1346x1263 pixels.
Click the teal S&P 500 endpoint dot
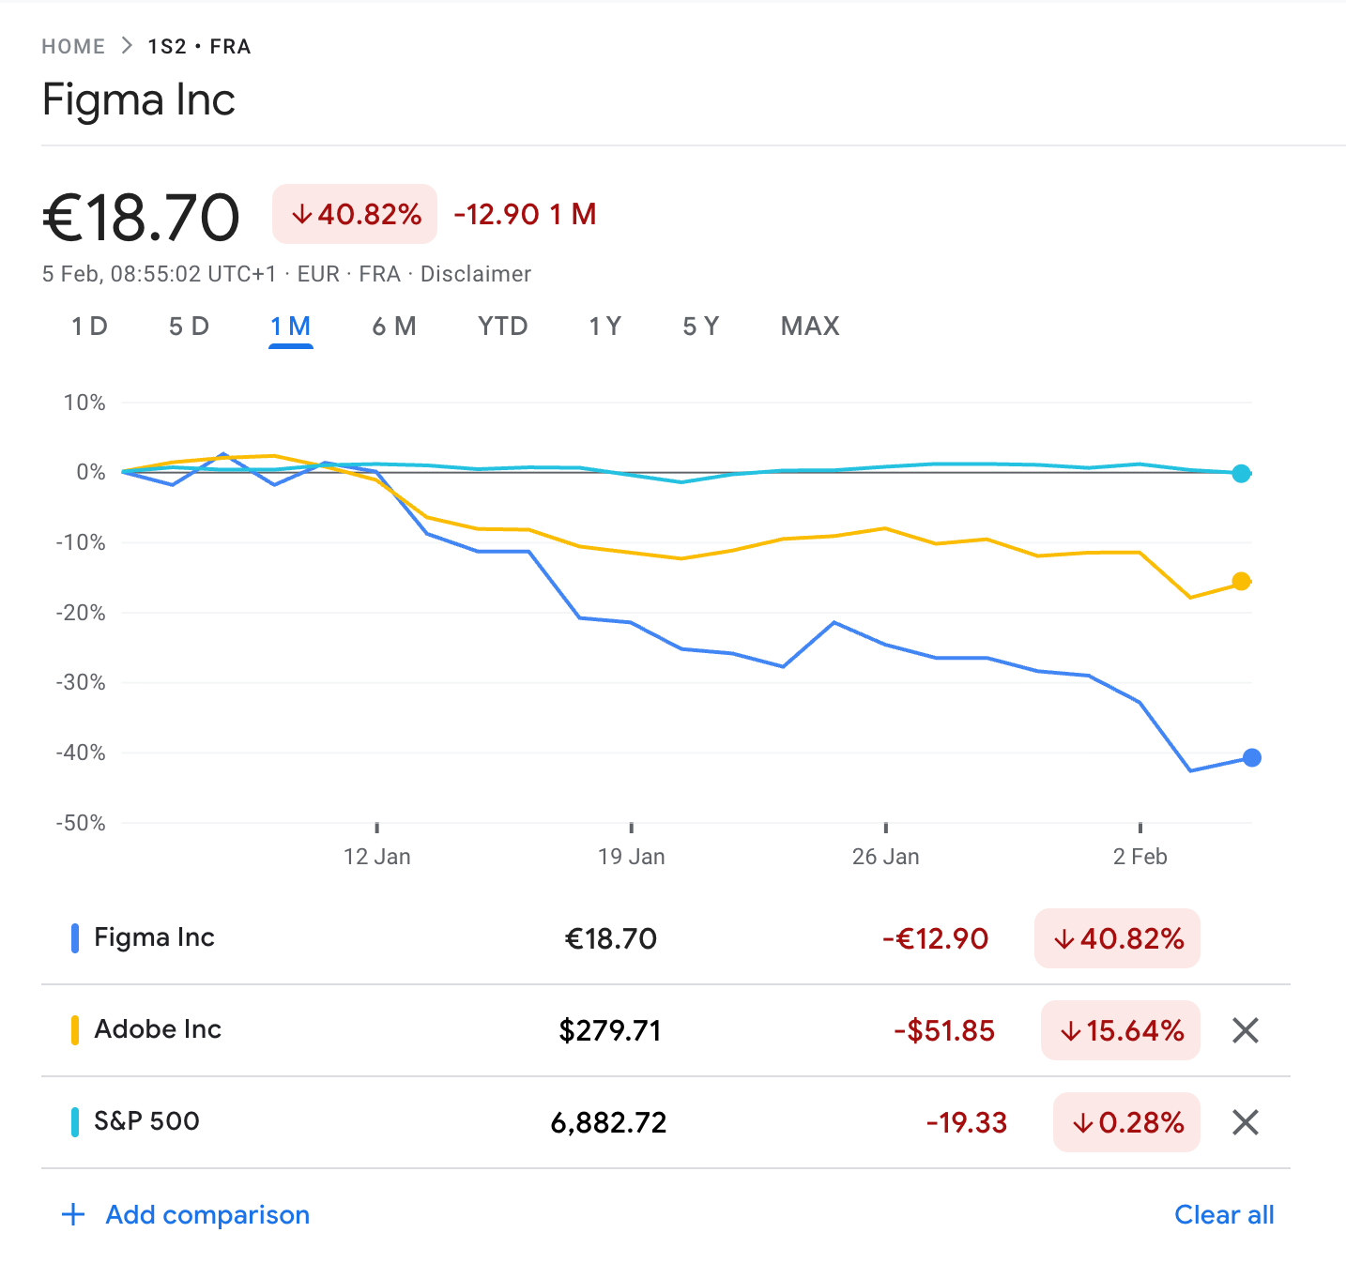click(1241, 473)
